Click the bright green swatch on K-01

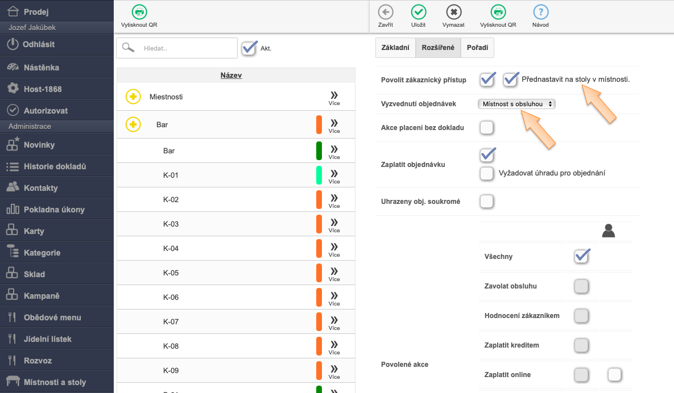(x=319, y=175)
